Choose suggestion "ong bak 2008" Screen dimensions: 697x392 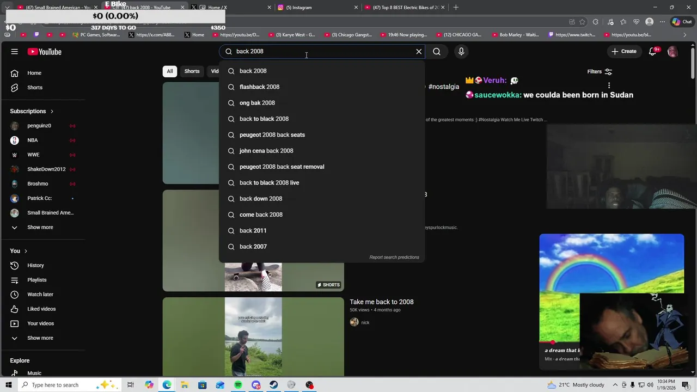(321, 103)
